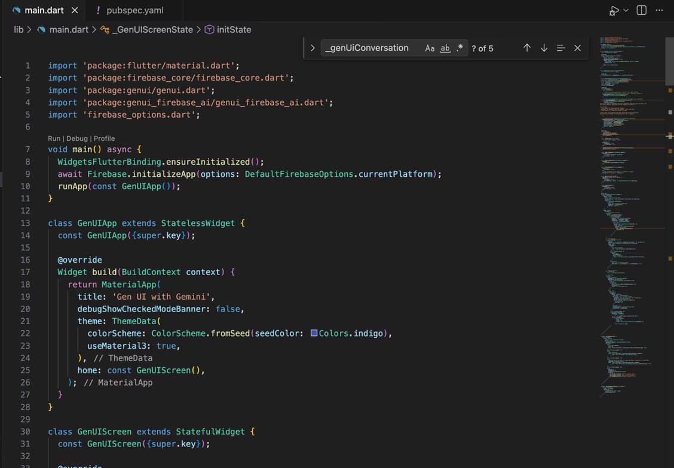
Task: Click 'firebase_options.dart' import on line 5
Action: tap(139, 115)
